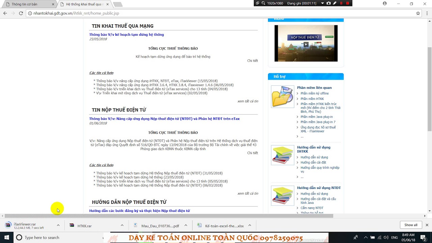
Task: Expand options for iTaxViewer.rar download
Action: point(58,225)
